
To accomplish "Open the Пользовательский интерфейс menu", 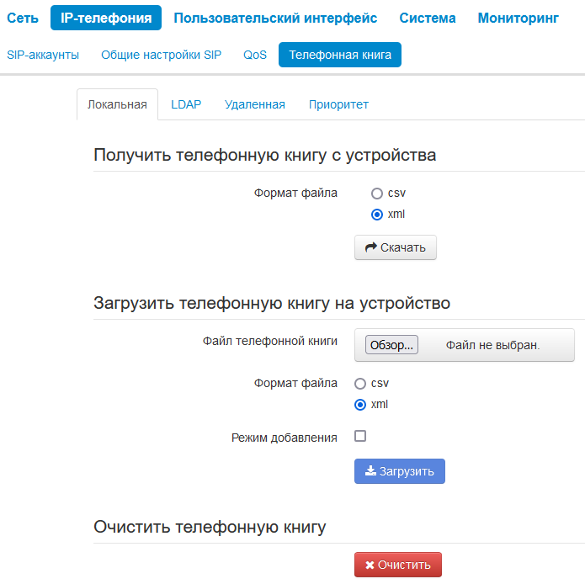I will tap(275, 18).
